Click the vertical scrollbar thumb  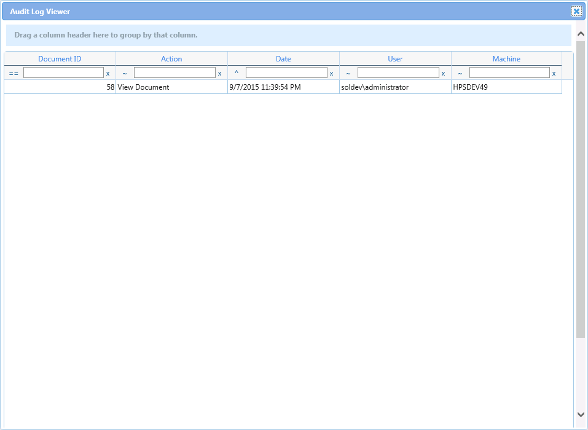[x=581, y=189]
